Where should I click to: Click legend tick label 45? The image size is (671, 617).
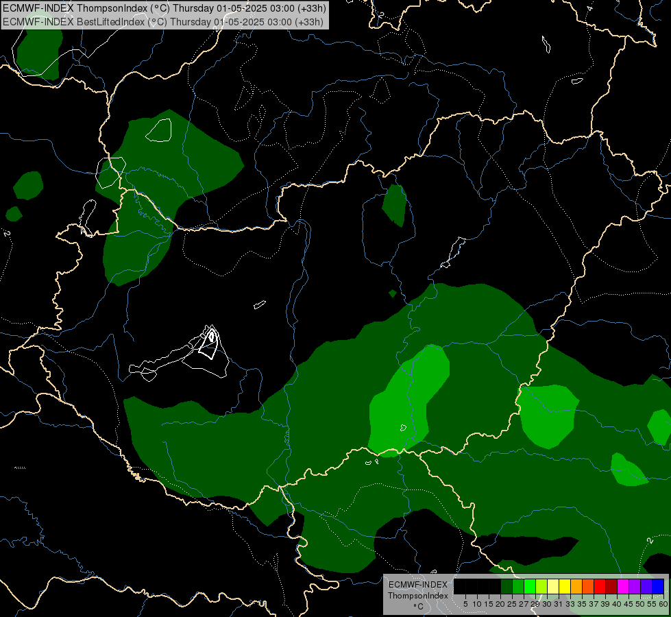click(x=629, y=604)
